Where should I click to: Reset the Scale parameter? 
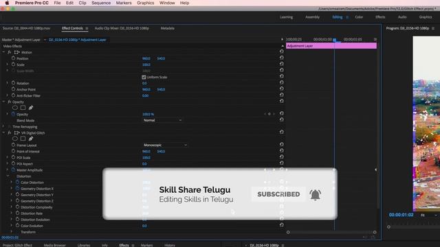281,64
